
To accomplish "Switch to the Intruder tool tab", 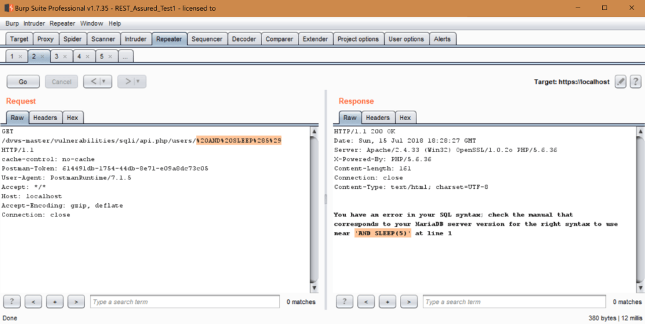I will pyautogui.click(x=135, y=39).
